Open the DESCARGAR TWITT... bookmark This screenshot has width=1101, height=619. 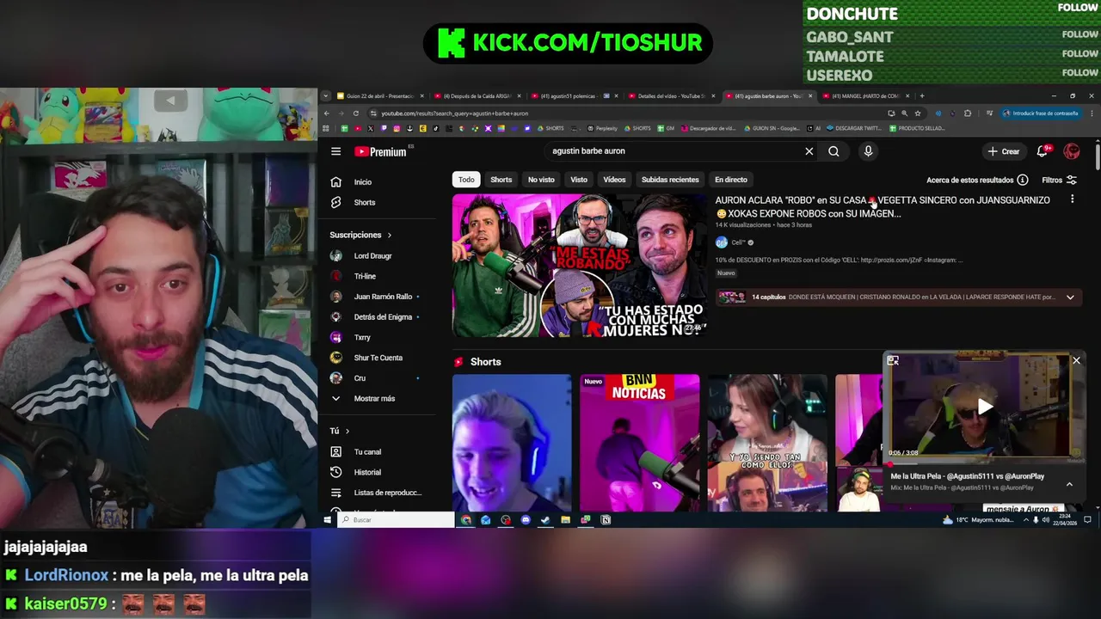(x=854, y=129)
